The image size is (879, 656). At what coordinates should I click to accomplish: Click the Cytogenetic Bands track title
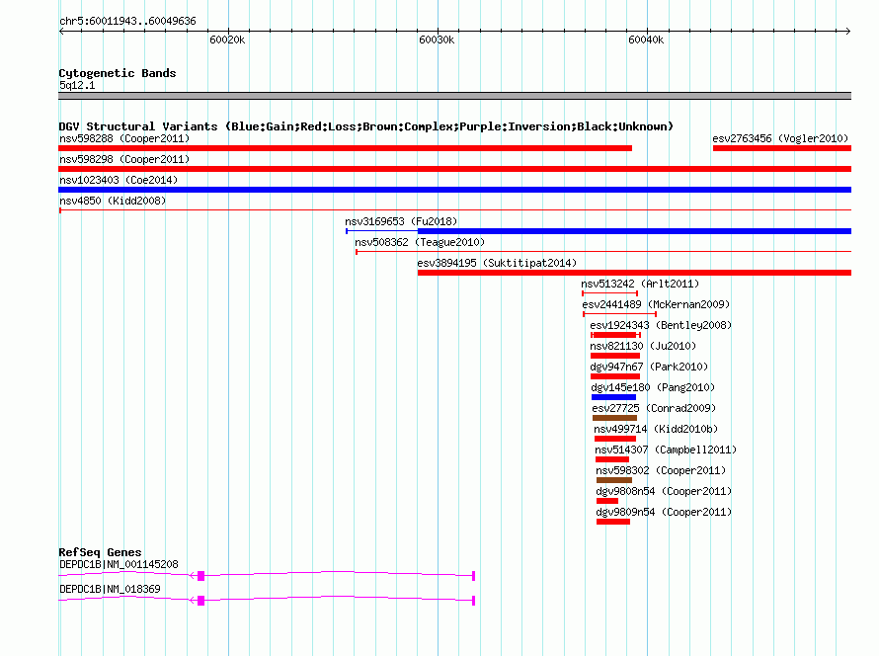point(118,73)
